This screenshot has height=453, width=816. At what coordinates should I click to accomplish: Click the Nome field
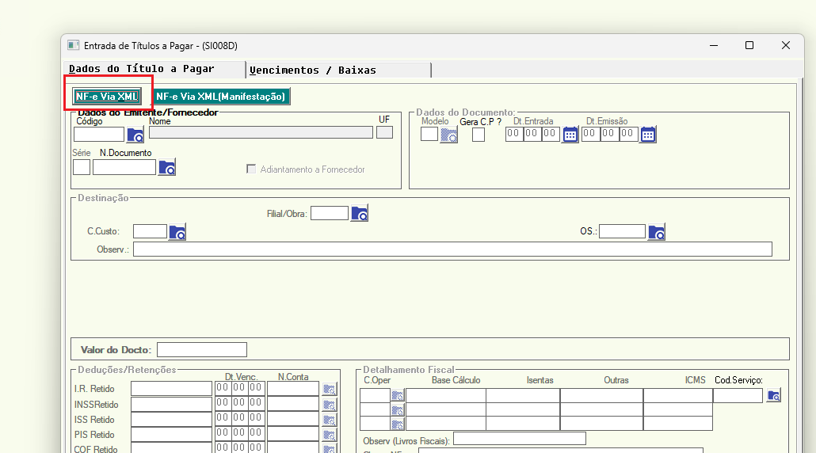[x=261, y=132]
